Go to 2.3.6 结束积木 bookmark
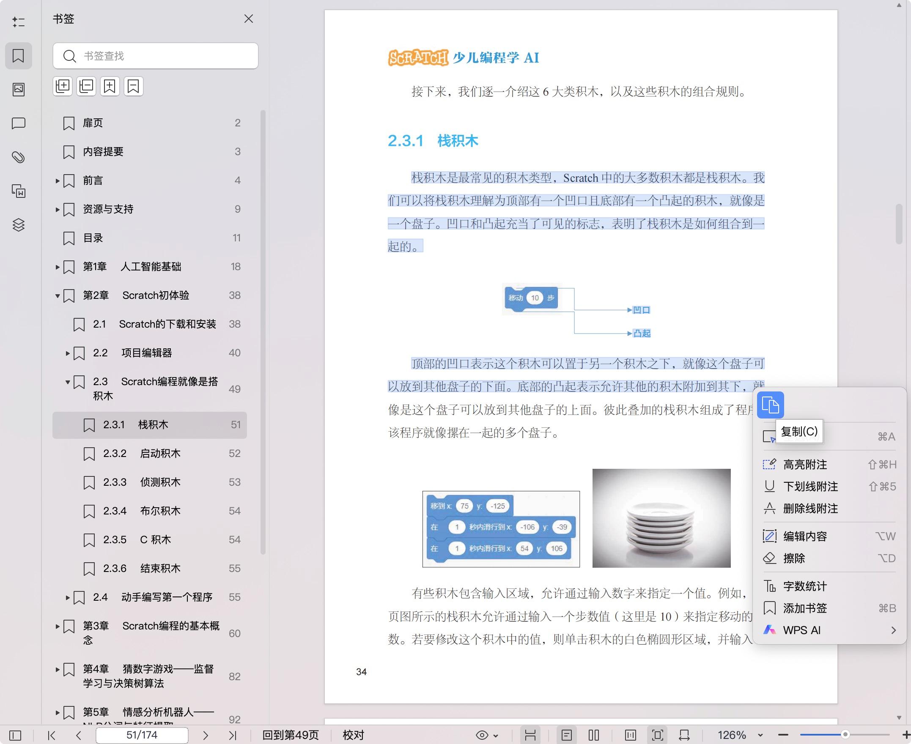This screenshot has height=744, width=911. 150,568
